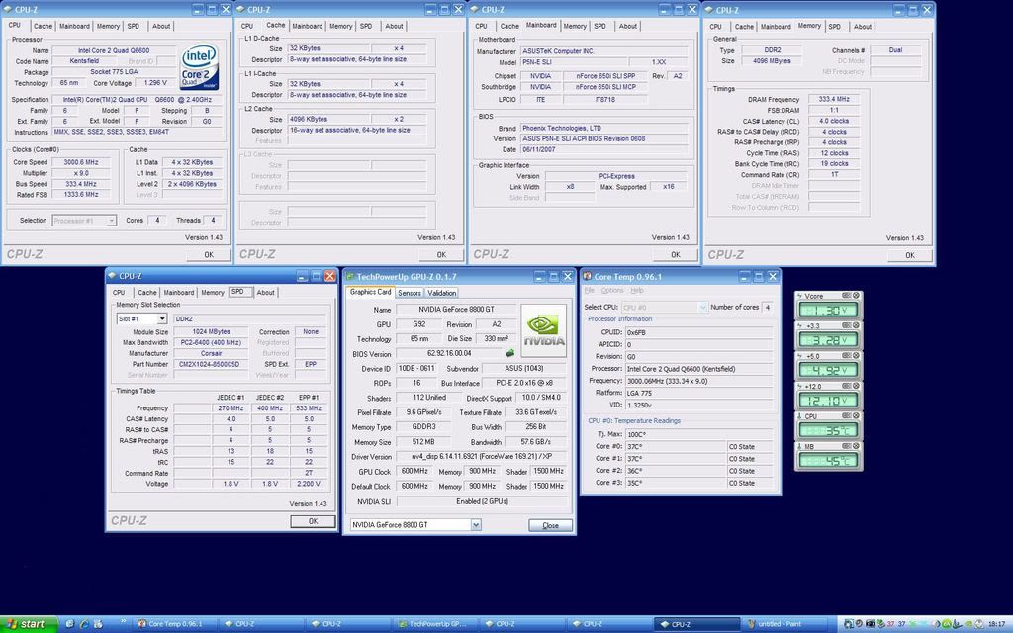Click Core Temp title bar thermometer icon

tap(588, 277)
